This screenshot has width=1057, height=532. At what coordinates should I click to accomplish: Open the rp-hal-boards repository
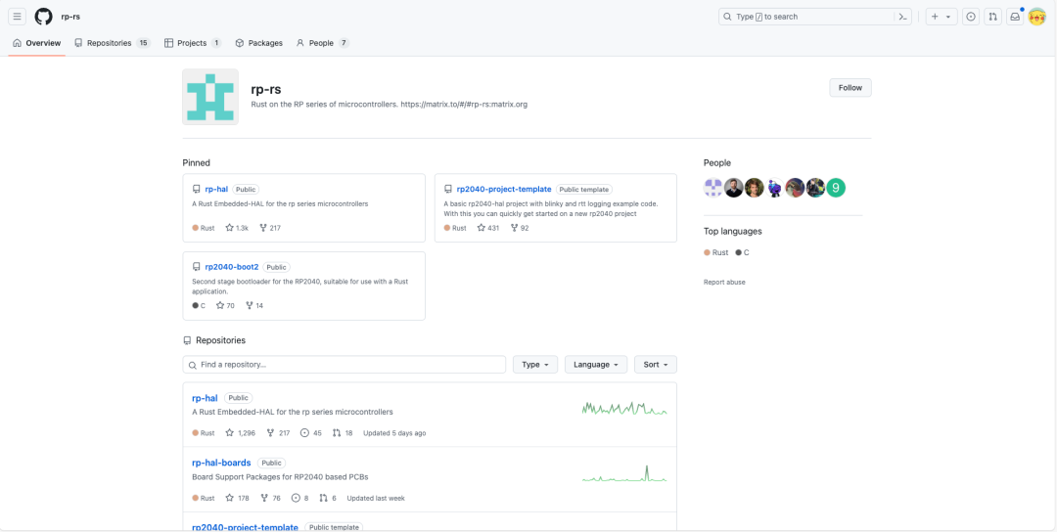pyautogui.click(x=222, y=463)
